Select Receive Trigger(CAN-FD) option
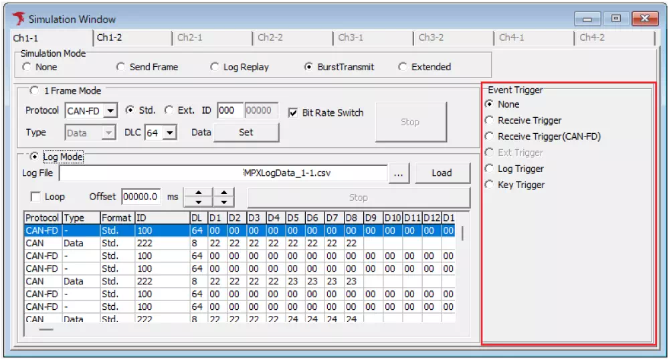Image resolution: width=669 pixels, height=360 pixels. 490,137
